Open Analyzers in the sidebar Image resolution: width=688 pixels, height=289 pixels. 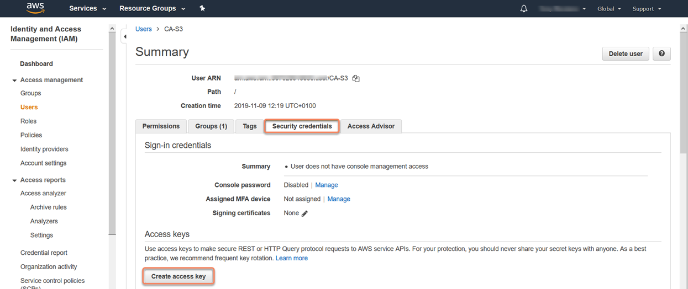coord(44,221)
